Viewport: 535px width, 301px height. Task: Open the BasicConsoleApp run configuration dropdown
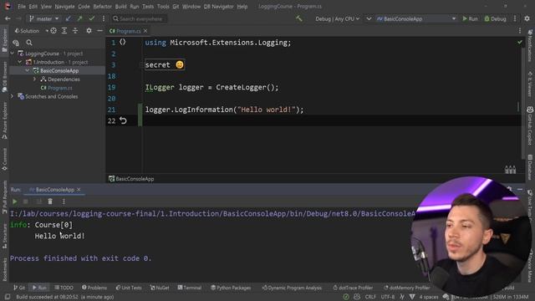coord(416,18)
